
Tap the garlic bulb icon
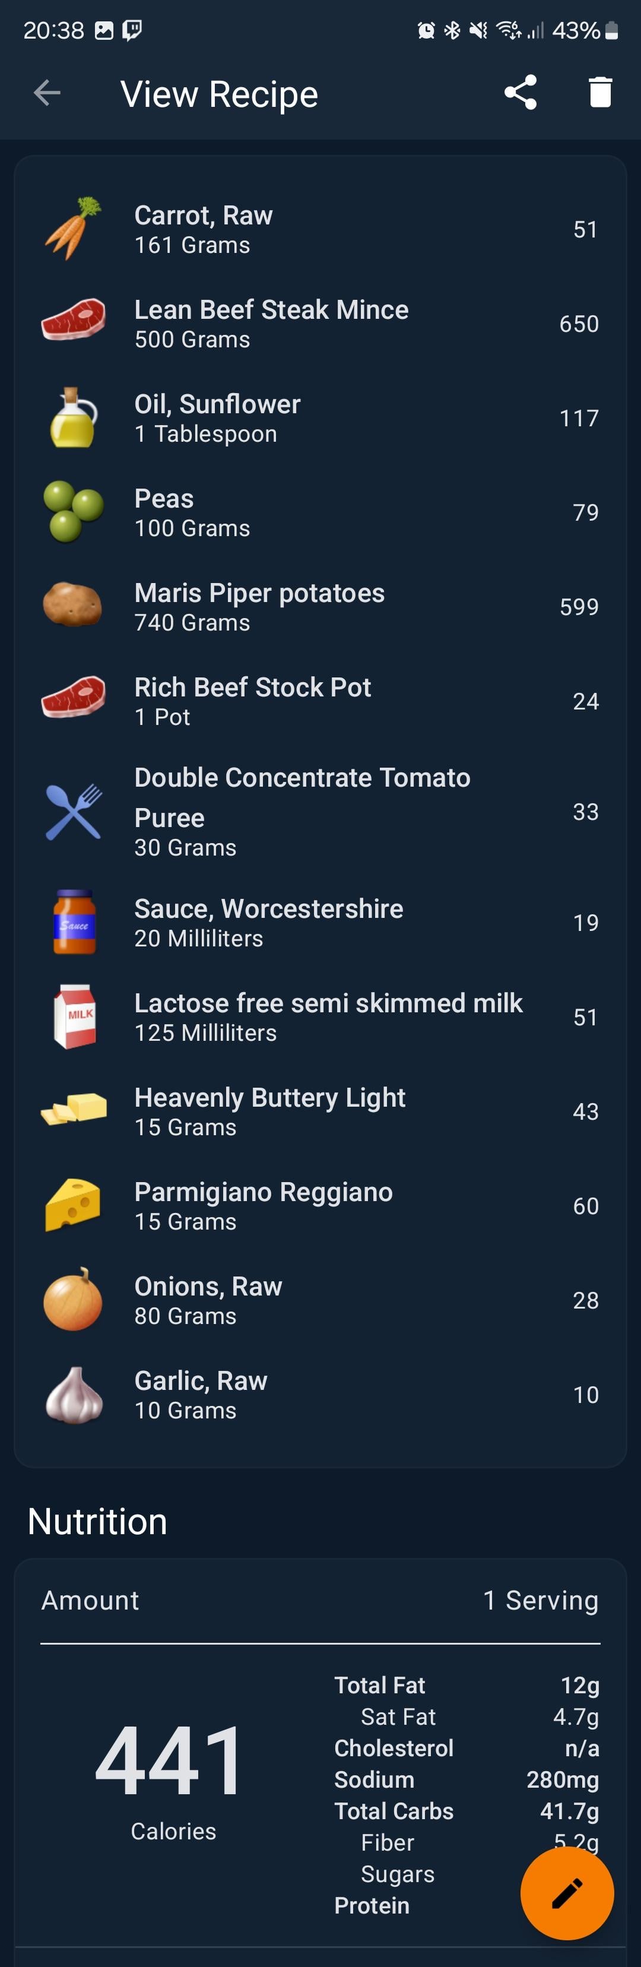pos(73,1394)
